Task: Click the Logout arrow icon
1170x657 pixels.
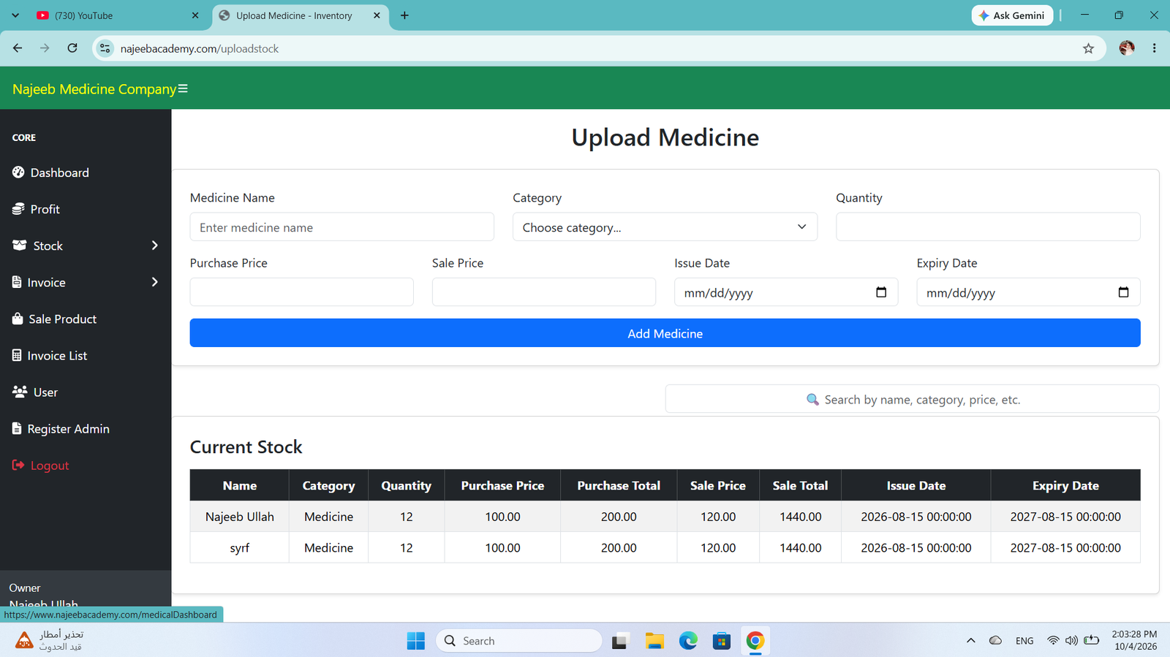Action: click(x=18, y=465)
